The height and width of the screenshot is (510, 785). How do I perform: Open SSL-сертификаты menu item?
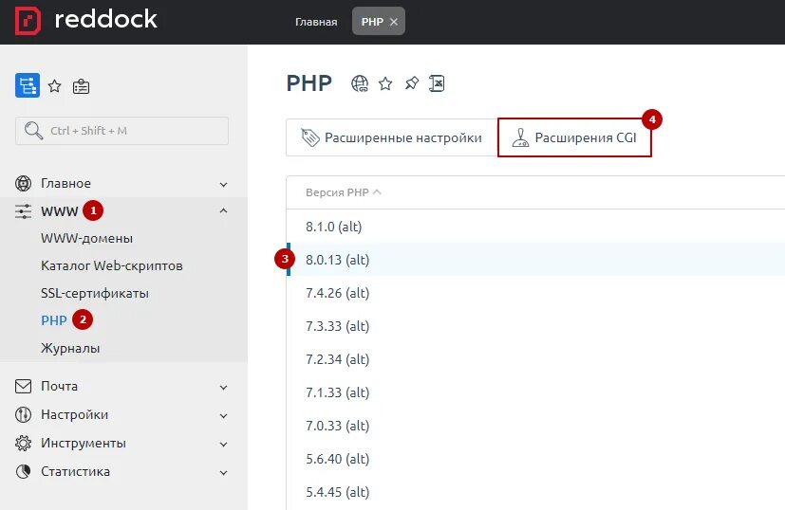[95, 293]
